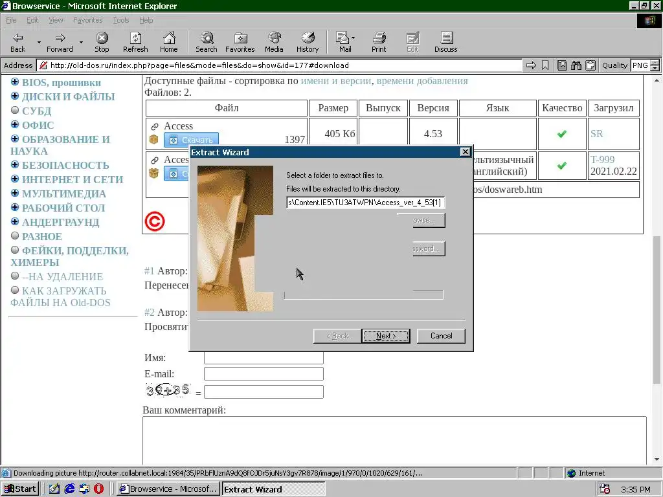Image resolution: width=663 pixels, height=497 pixels.
Task: Click the system tray scheduler icon
Action: pos(605,489)
